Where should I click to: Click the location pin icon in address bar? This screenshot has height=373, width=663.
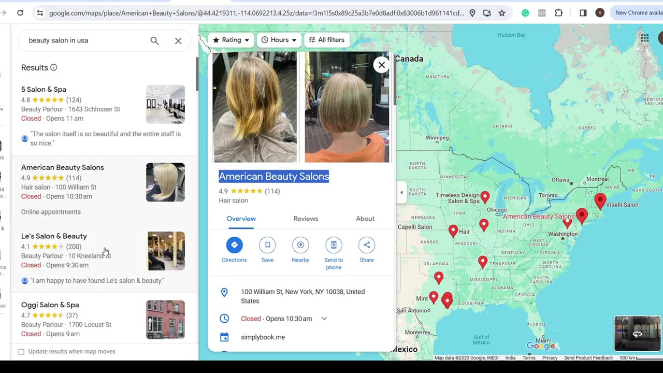coord(472,13)
